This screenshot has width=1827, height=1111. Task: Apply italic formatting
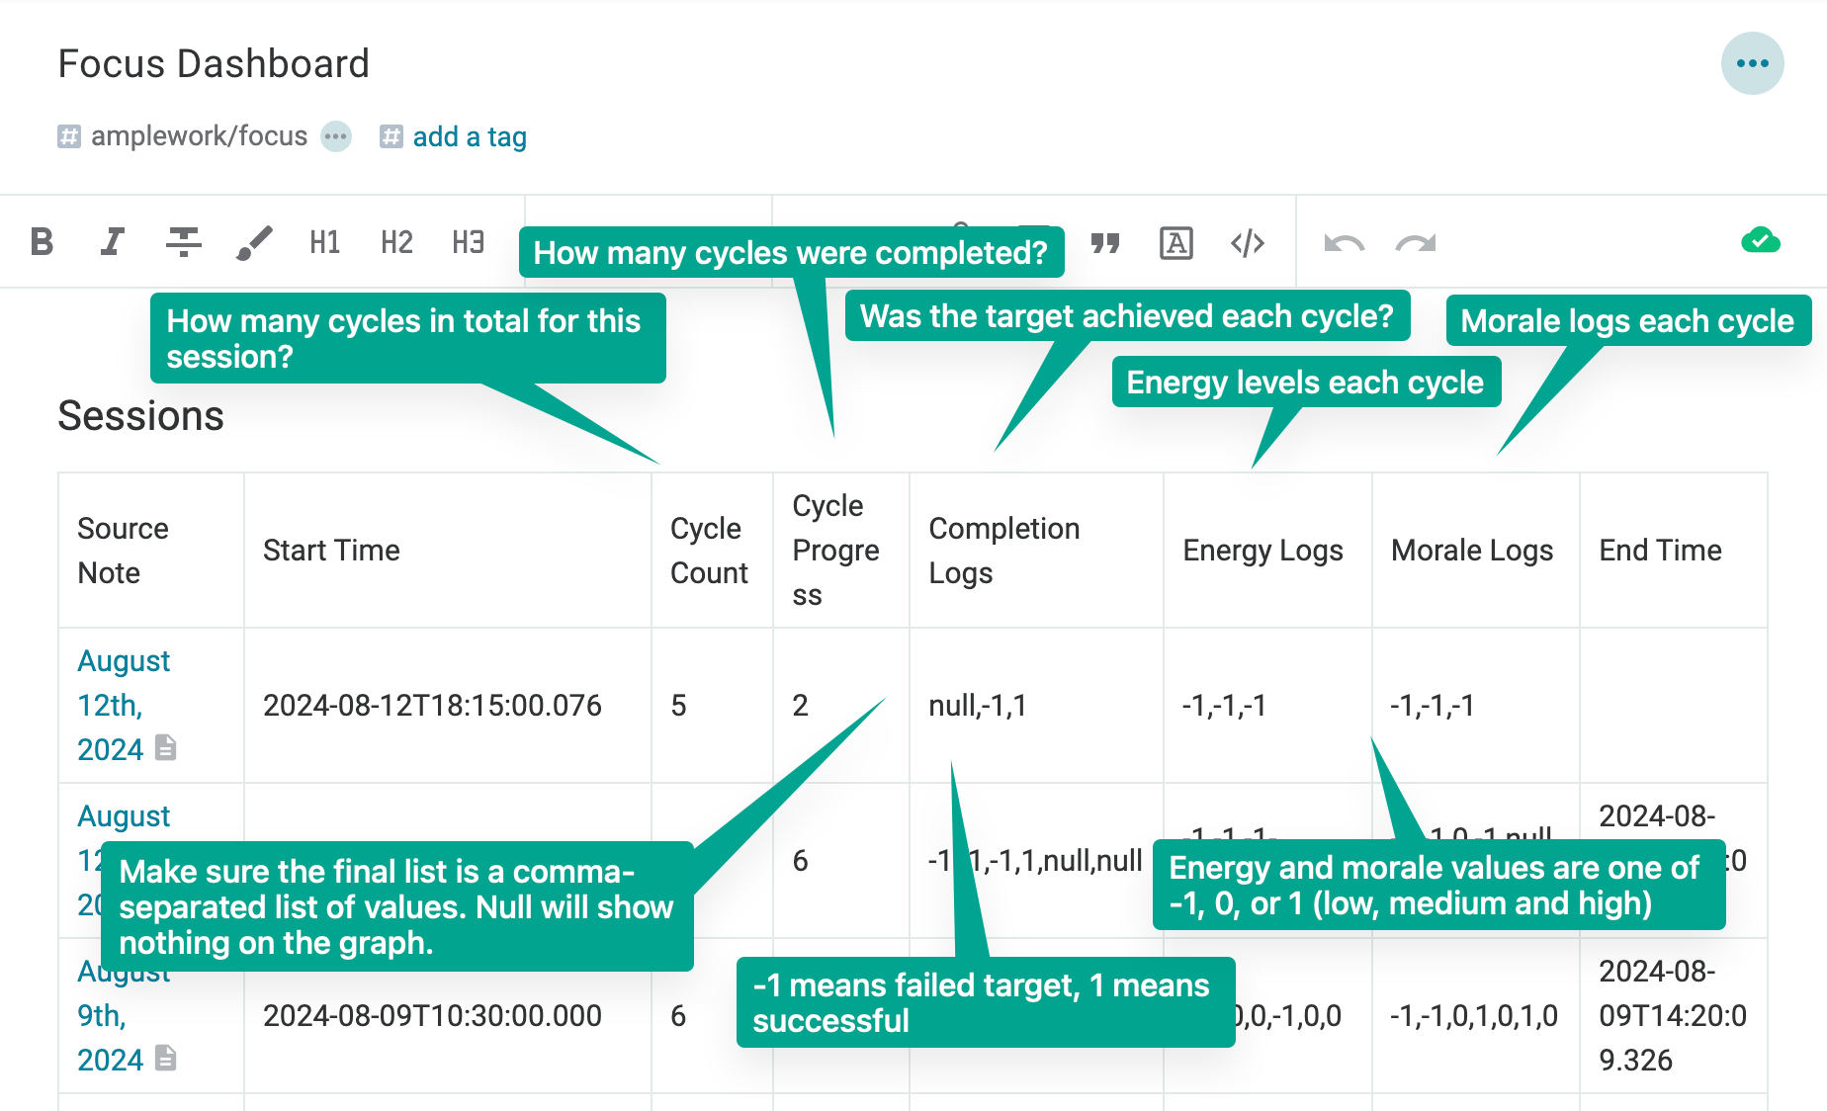(112, 242)
